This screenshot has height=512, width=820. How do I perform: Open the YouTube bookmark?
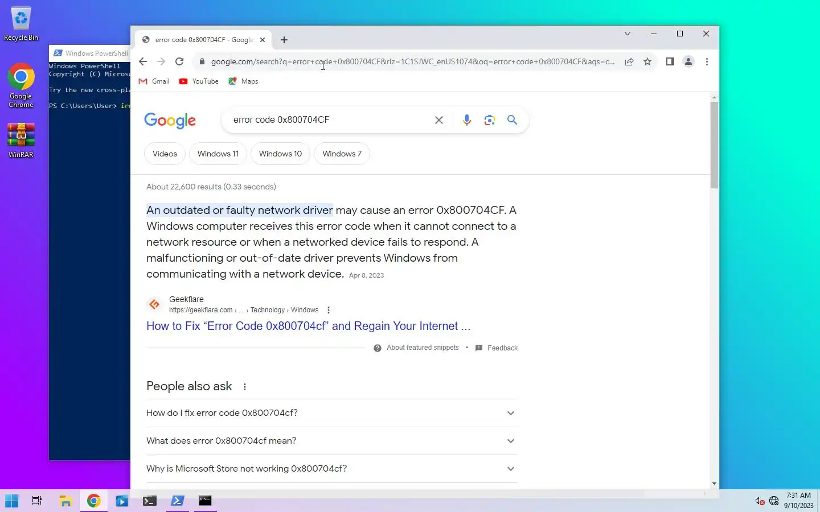[x=199, y=81]
